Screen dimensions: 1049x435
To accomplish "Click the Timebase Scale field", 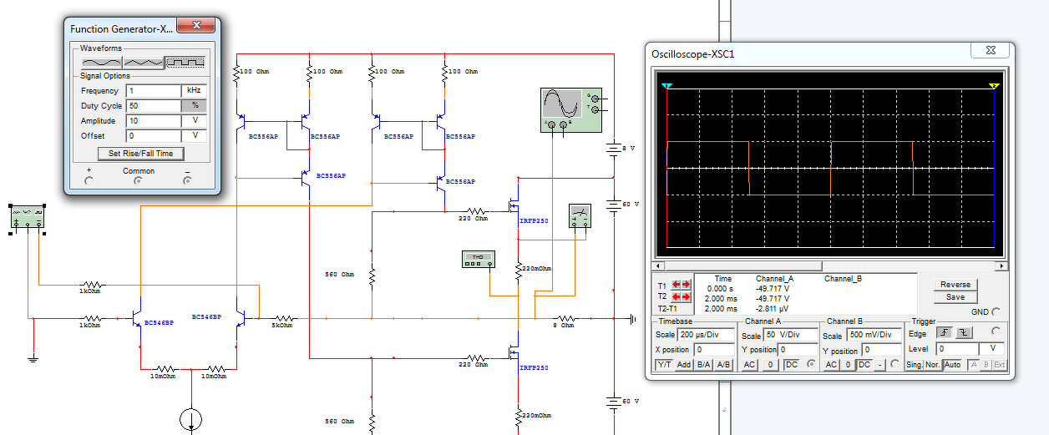I will [707, 335].
